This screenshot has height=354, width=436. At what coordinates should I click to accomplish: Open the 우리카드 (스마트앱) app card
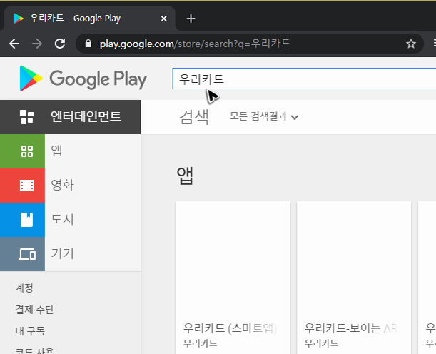click(233, 278)
